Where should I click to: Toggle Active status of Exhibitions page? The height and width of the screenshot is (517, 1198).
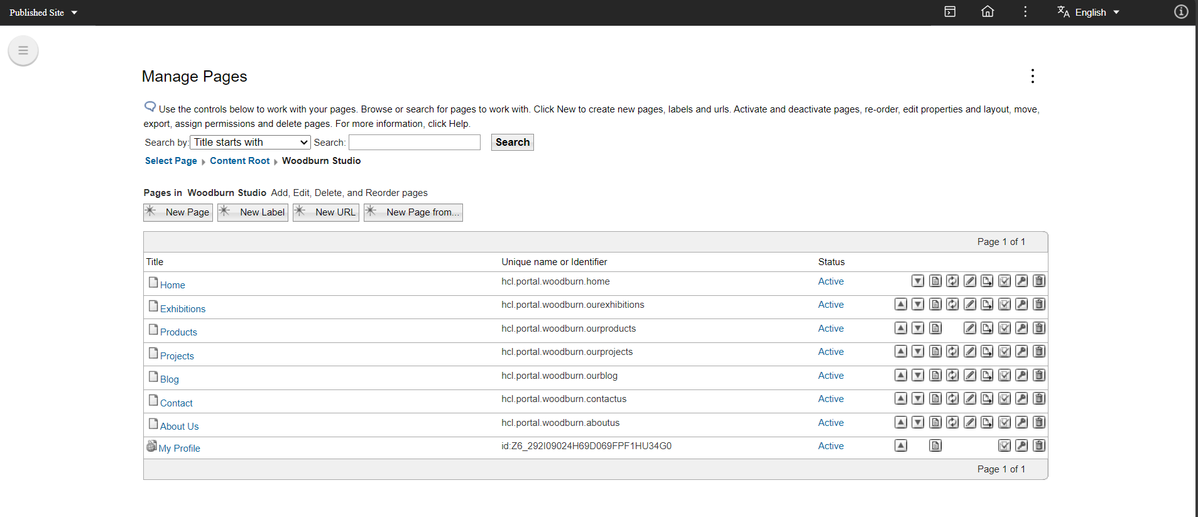(x=830, y=305)
